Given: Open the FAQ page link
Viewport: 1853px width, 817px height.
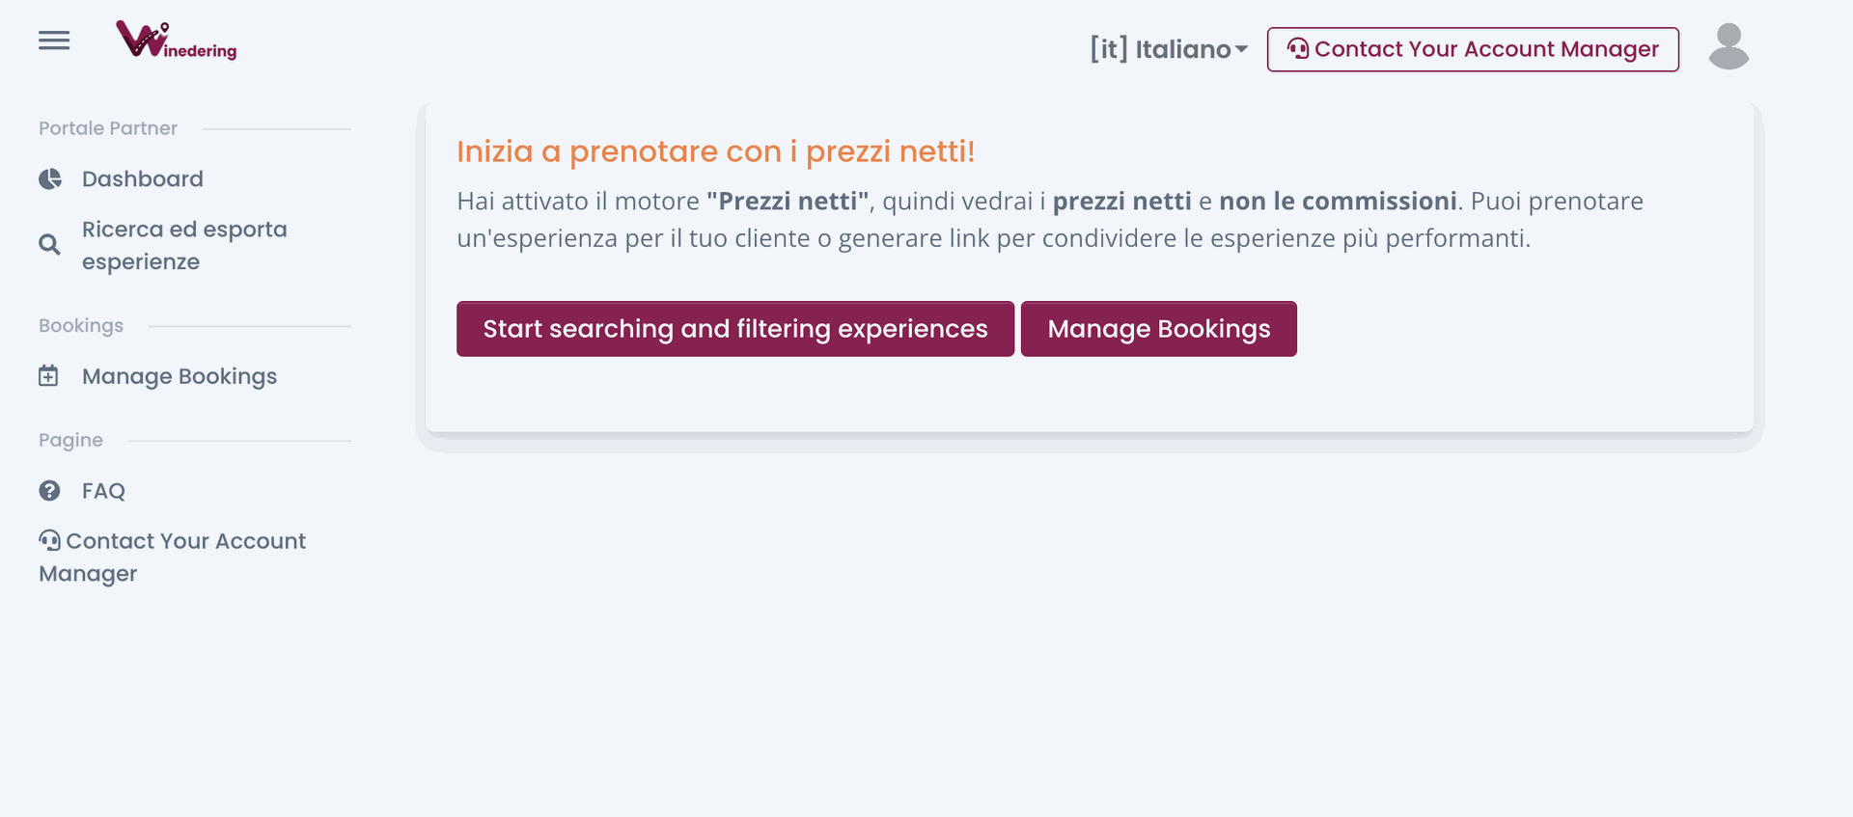Looking at the screenshot, I should (x=103, y=491).
